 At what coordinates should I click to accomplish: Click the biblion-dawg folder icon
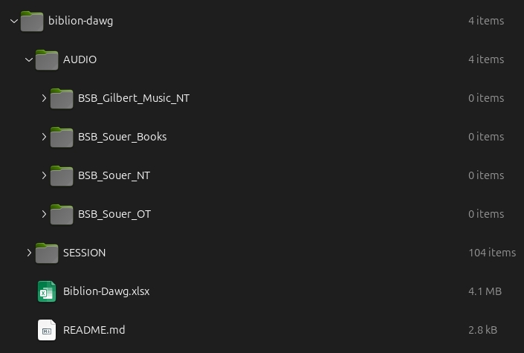point(32,21)
